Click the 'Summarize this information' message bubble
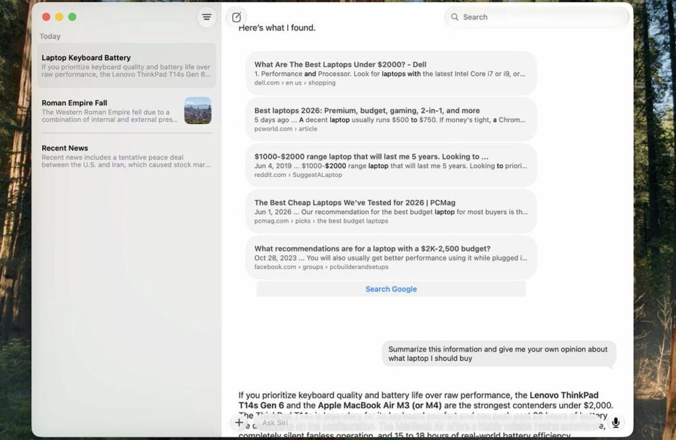The image size is (676, 440). click(x=499, y=354)
